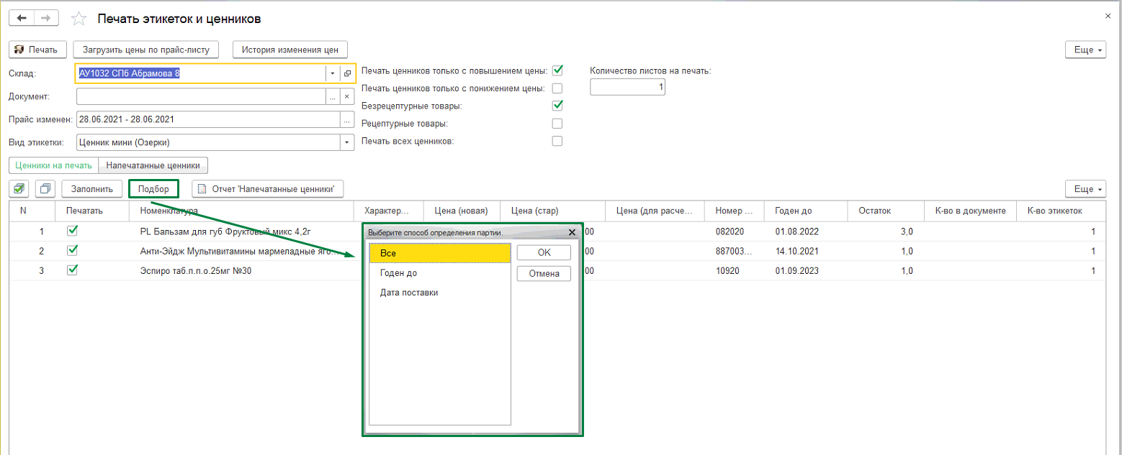This screenshot has width=1122, height=455.
Task: Toggle Печать ценников только с понижением цены
Action: (x=557, y=88)
